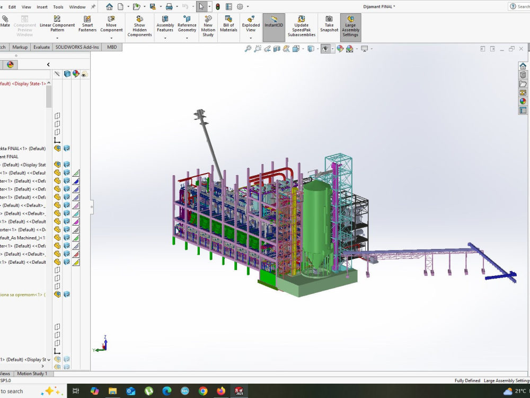Open Select tool dropdown arrow
Image resolution: width=530 pixels, height=398 pixels.
pos(209,6)
